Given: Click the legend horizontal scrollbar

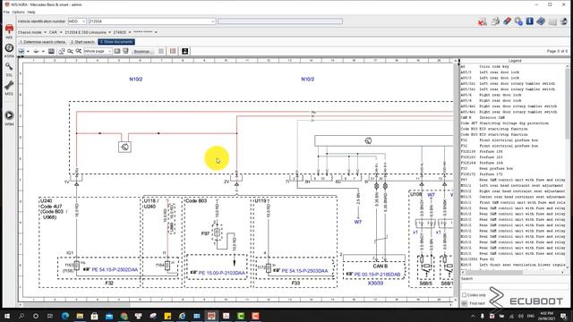Looking at the screenshot, I should (x=513, y=272).
